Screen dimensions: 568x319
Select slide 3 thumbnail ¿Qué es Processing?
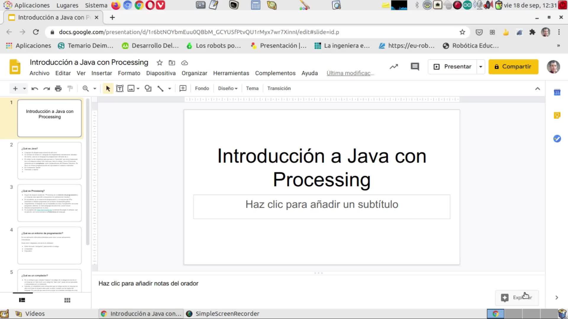coord(49,203)
